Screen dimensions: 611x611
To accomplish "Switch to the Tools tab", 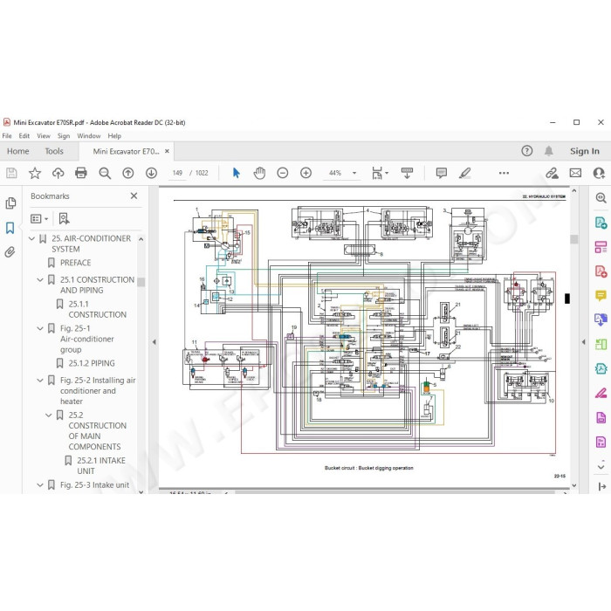I will pyautogui.click(x=54, y=151).
